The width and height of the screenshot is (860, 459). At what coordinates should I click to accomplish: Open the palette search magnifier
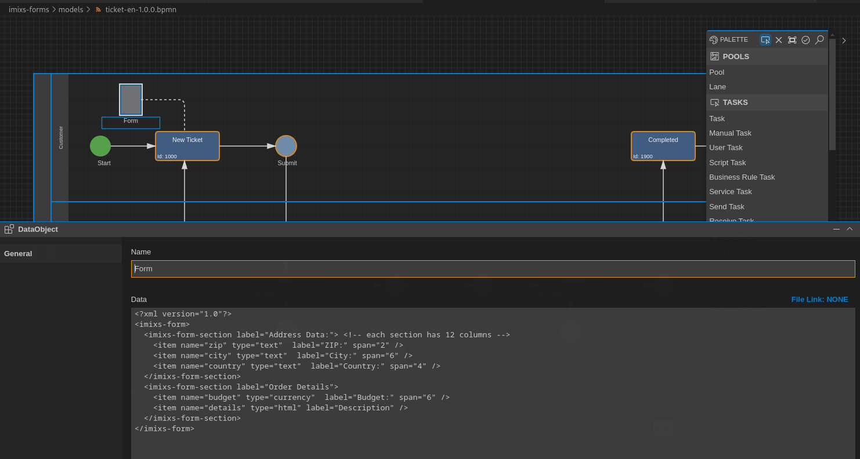[x=819, y=39]
